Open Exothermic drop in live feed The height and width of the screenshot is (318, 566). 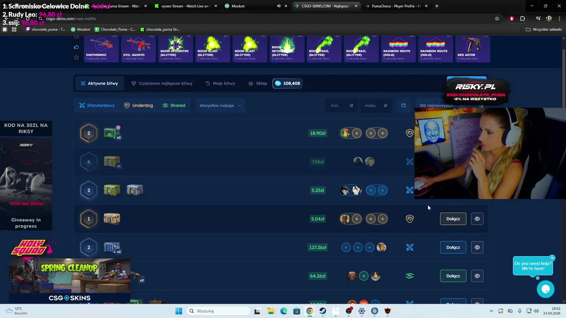pyautogui.click(x=101, y=48)
